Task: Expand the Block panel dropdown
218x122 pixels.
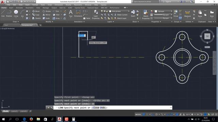Action: point(136,22)
